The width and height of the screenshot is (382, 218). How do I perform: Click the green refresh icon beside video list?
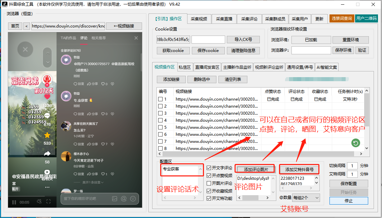[x=355, y=143]
